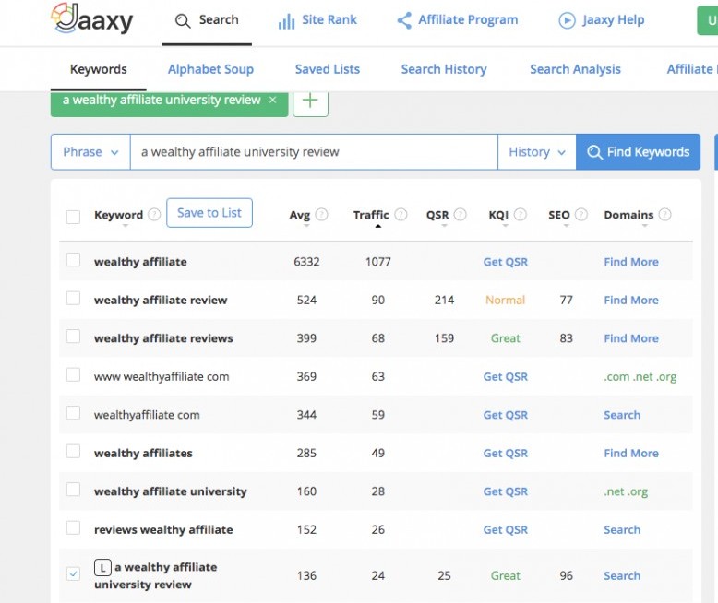This screenshot has width=718, height=603.
Task: Click the Save to List button
Action: click(209, 213)
